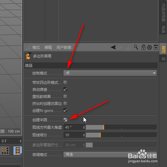
Task: Go back with the left arrow icon
Action: click(x=113, y=47)
